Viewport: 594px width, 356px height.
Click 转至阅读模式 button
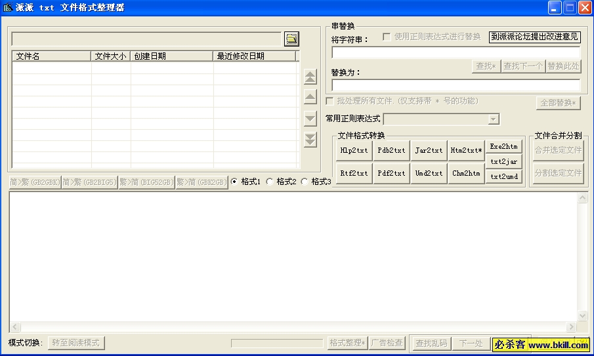point(76,343)
